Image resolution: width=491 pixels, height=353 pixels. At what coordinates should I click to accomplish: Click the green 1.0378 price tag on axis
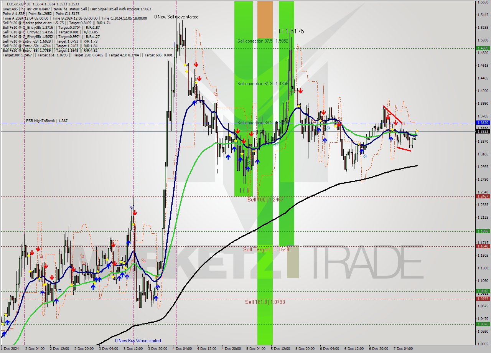click(483, 324)
